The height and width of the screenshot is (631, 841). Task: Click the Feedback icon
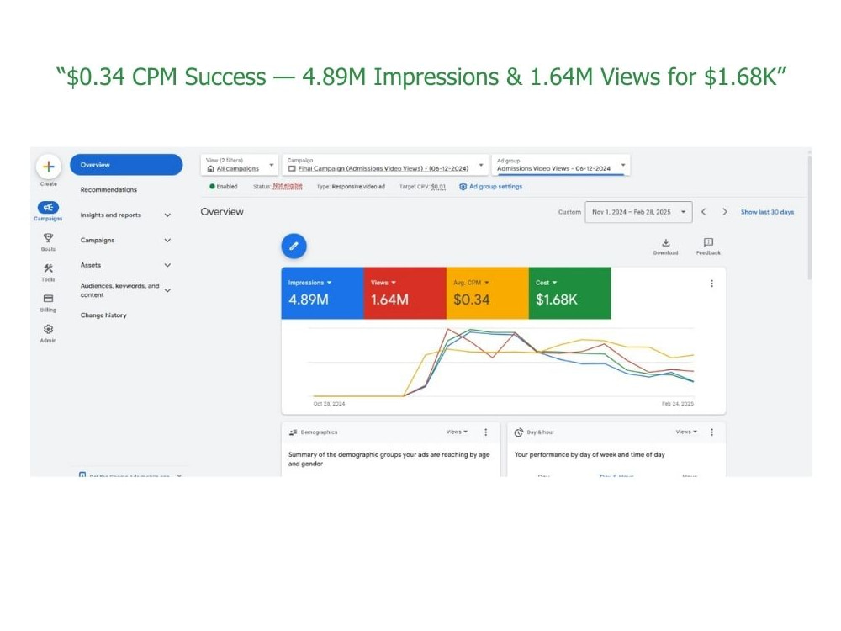pos(708,242)
